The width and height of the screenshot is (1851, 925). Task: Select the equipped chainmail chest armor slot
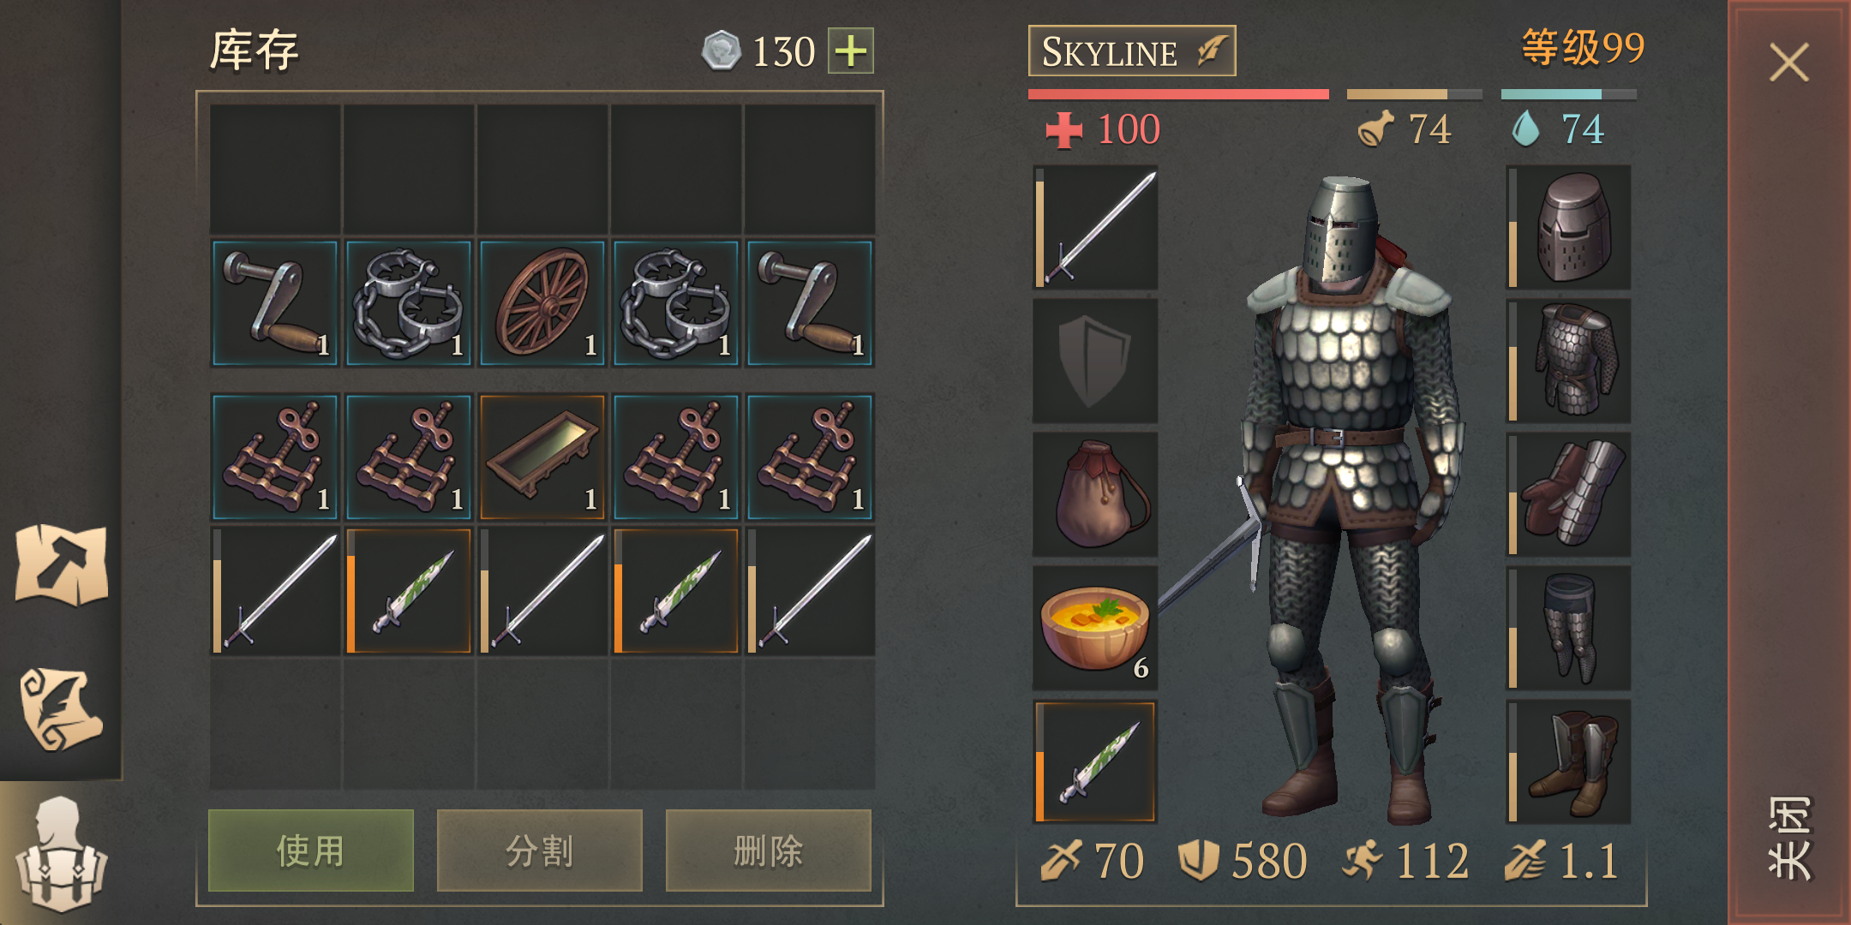1568,361
